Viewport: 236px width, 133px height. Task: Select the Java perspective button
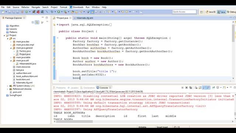221,12
